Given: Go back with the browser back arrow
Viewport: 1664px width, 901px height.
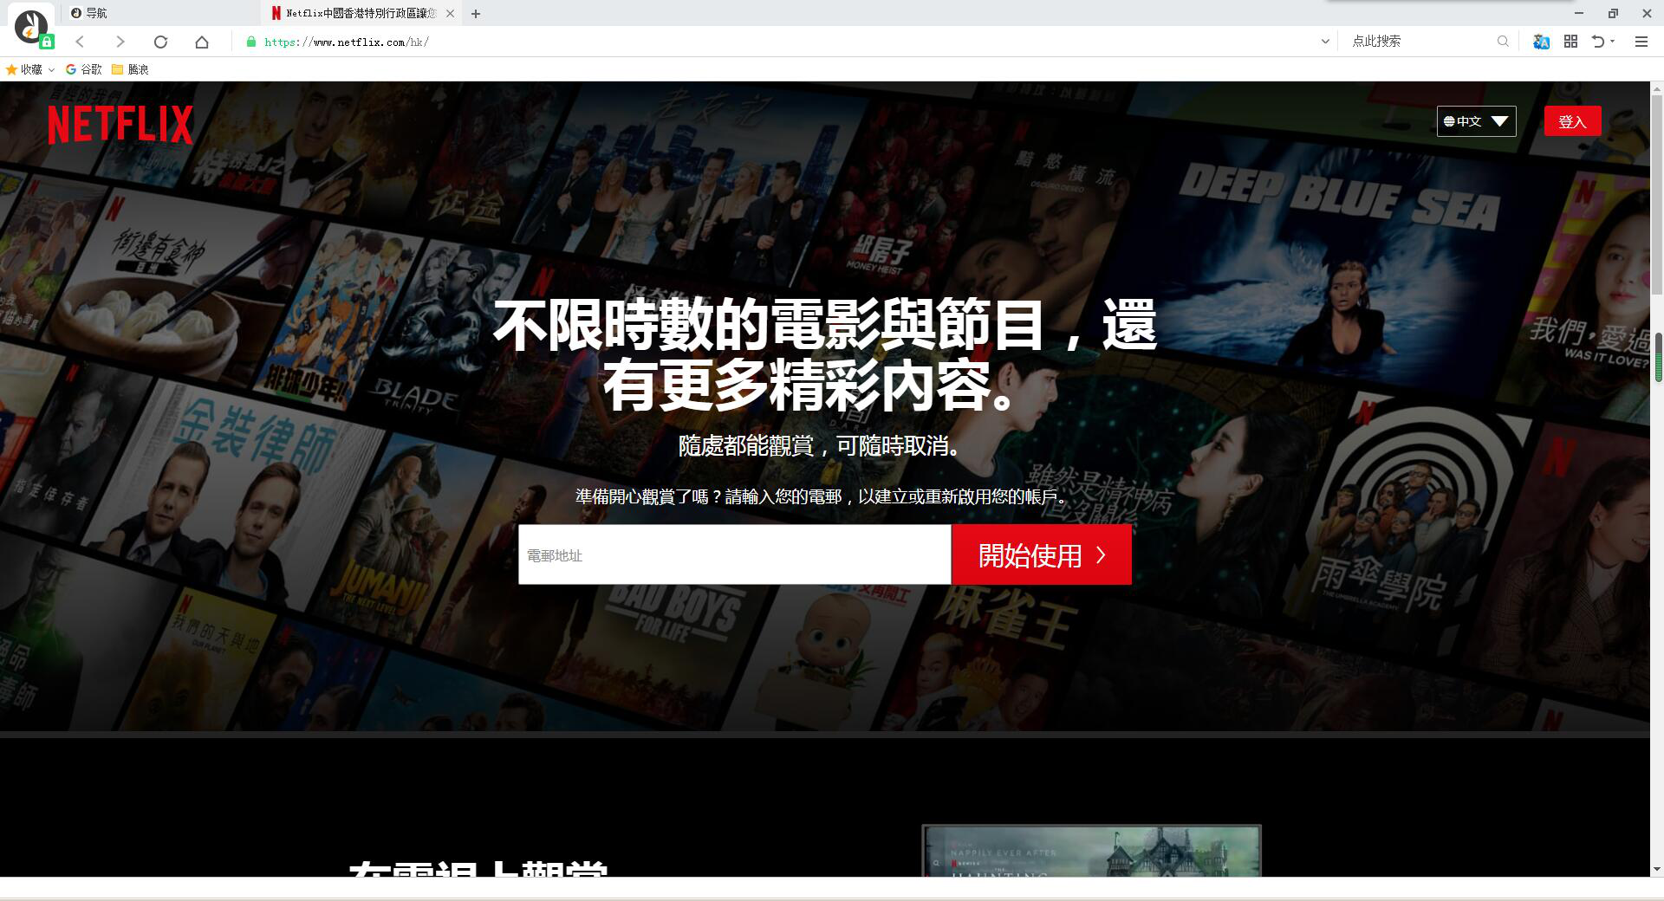Looking at the screenshot, I should (80, 42).
